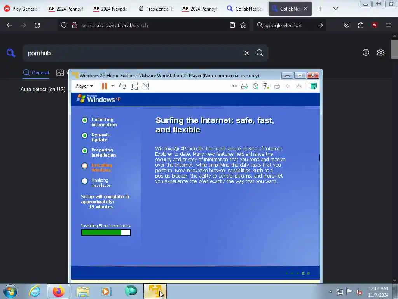Select the General search category tab
Screen dimensions: 398x299
tap(36, 73)
